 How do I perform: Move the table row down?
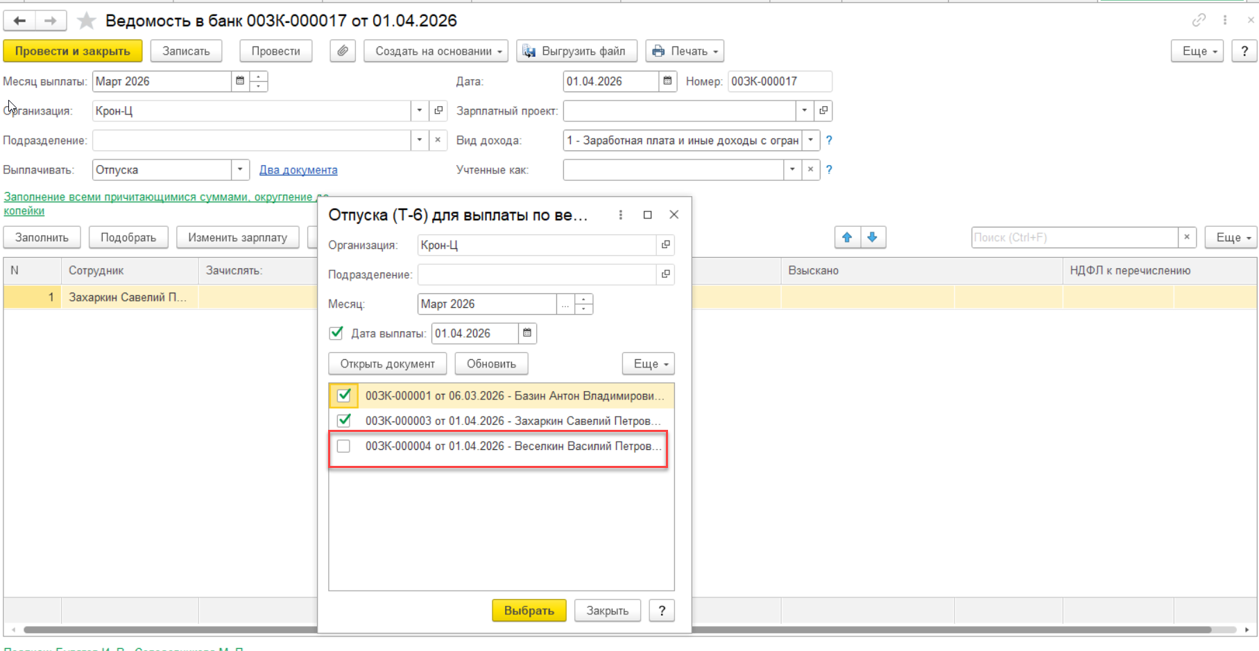click(x=873, y=237)
